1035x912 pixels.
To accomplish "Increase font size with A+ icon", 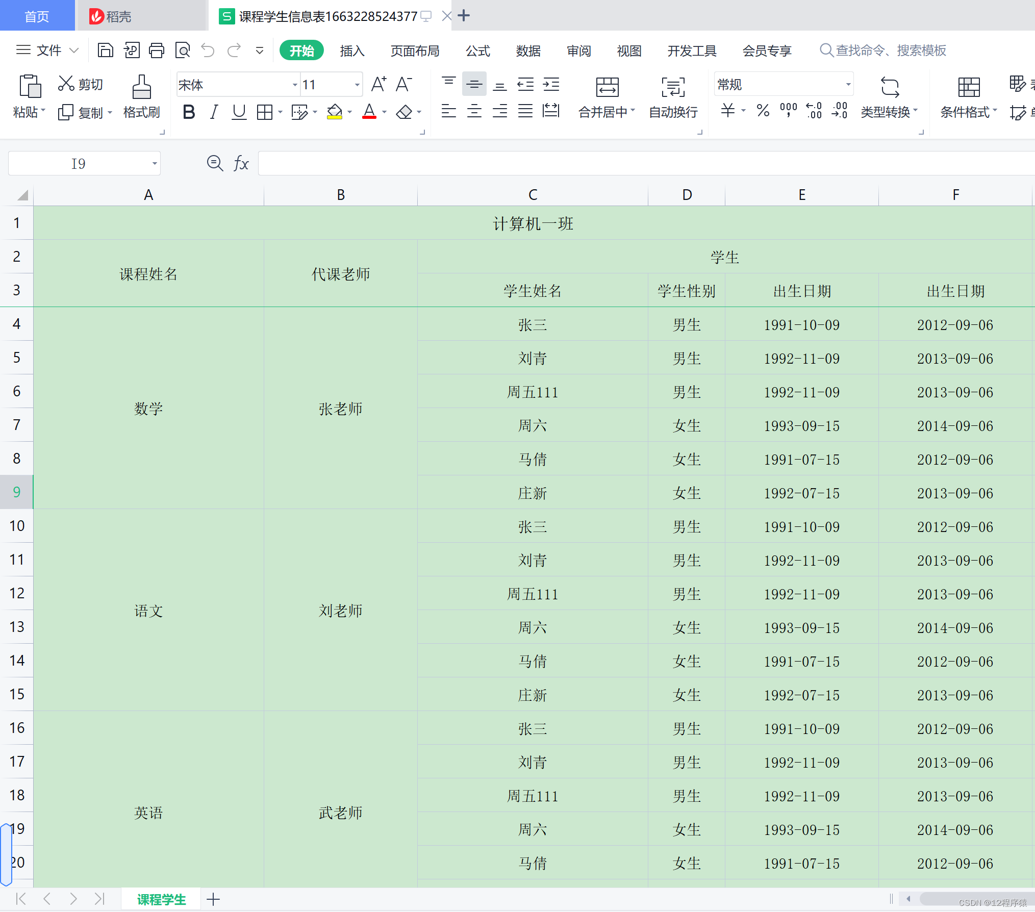I will coord(378,84).
